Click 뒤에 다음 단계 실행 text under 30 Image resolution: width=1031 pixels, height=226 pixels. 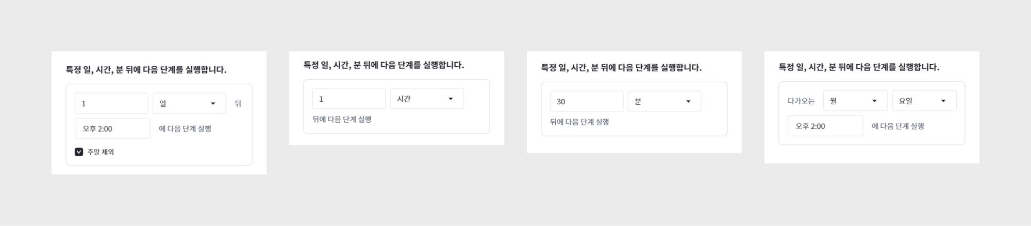click(579, 122)
